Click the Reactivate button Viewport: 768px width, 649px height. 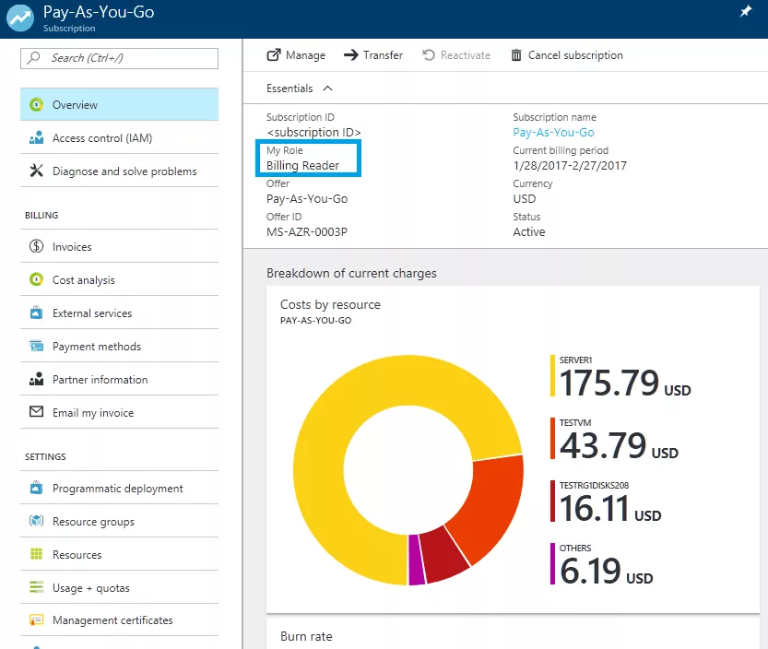coord(456,55)
